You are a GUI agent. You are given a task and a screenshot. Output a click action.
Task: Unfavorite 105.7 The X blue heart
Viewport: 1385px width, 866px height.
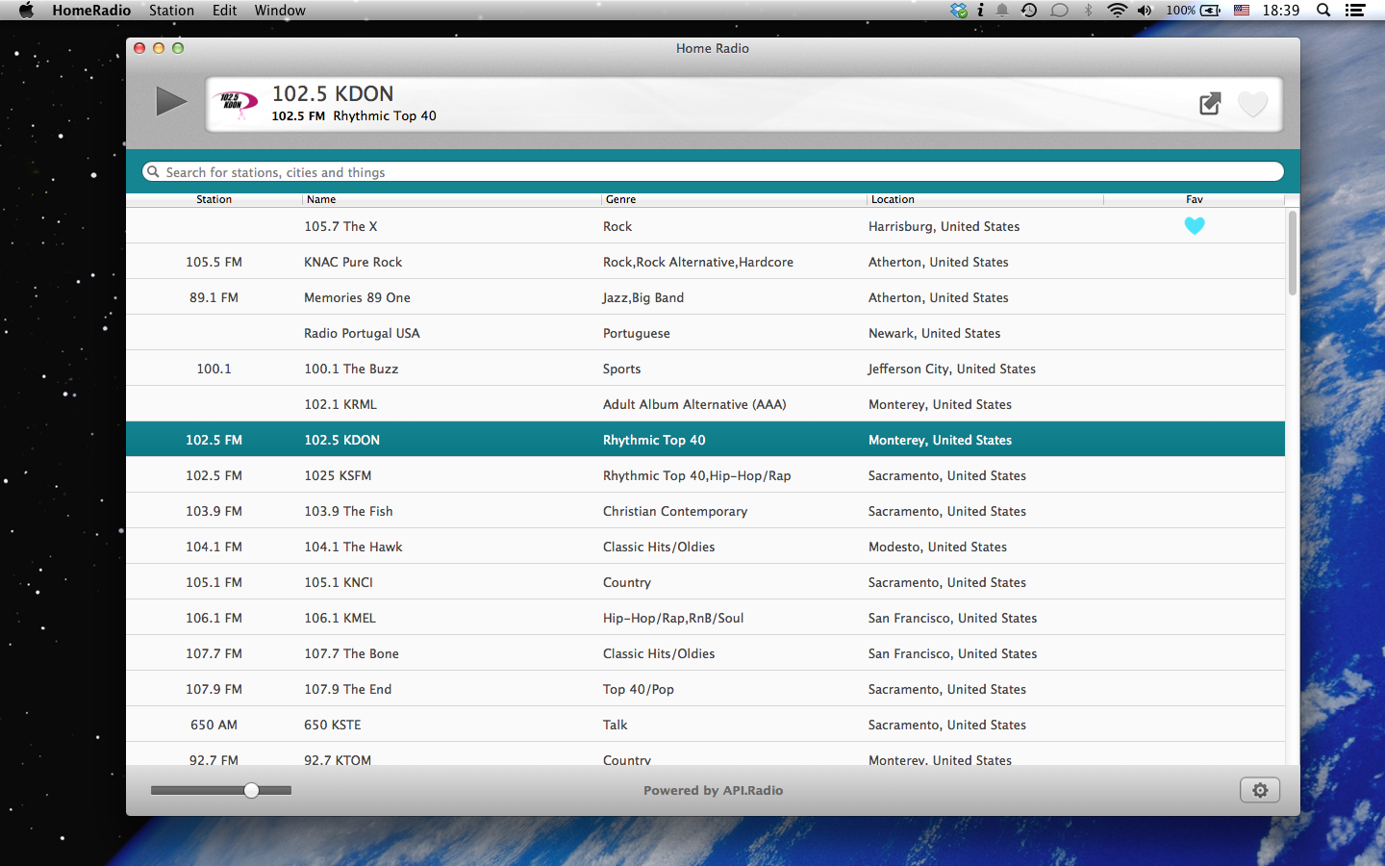[x=1195, y=226]
